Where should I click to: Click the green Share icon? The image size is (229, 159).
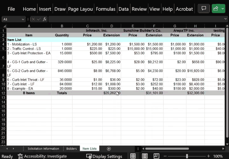coord(216,9)
